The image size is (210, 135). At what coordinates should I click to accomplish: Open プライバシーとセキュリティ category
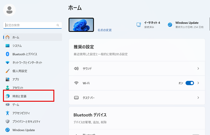tap(32, 121)
